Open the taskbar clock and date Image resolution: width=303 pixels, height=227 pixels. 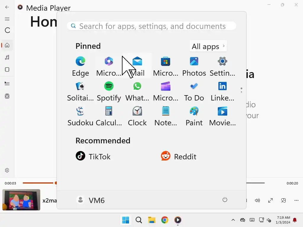point(283,220)
